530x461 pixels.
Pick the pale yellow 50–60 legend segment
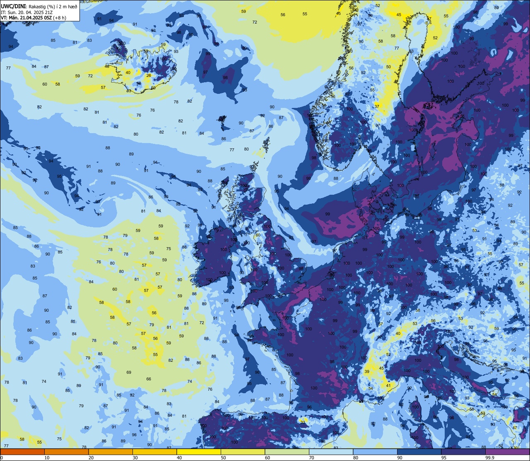click(x=243, y=451)
